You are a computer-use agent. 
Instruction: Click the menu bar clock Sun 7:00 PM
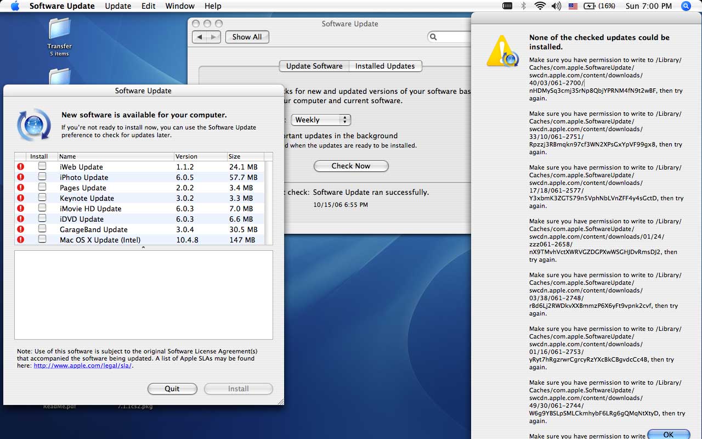648,6
